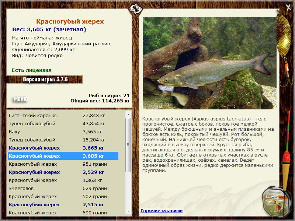Viewport: 295px width, 221px height.
Task: Select the Змееголов 629 грамм row
Action: click(63, 188)
